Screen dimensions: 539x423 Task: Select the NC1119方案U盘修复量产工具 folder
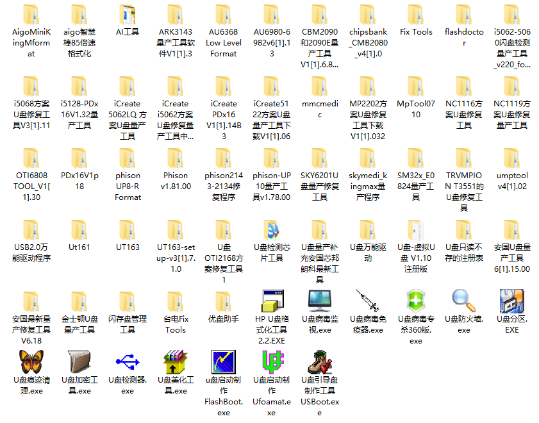point(512,87)
